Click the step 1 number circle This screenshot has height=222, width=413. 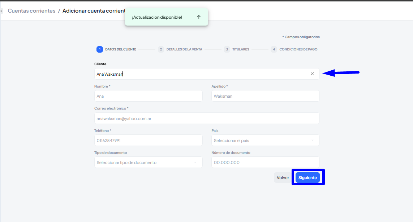point(100,49)
